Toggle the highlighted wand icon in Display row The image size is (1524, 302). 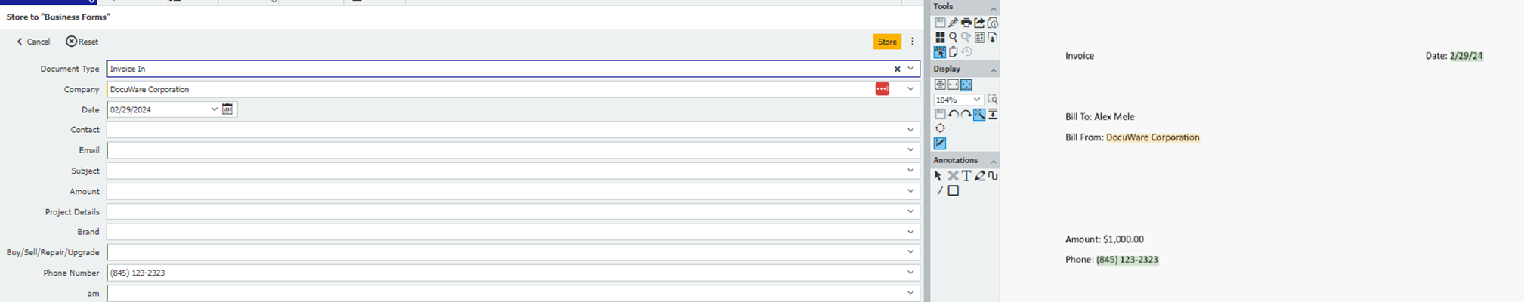[x=979, y=115]
